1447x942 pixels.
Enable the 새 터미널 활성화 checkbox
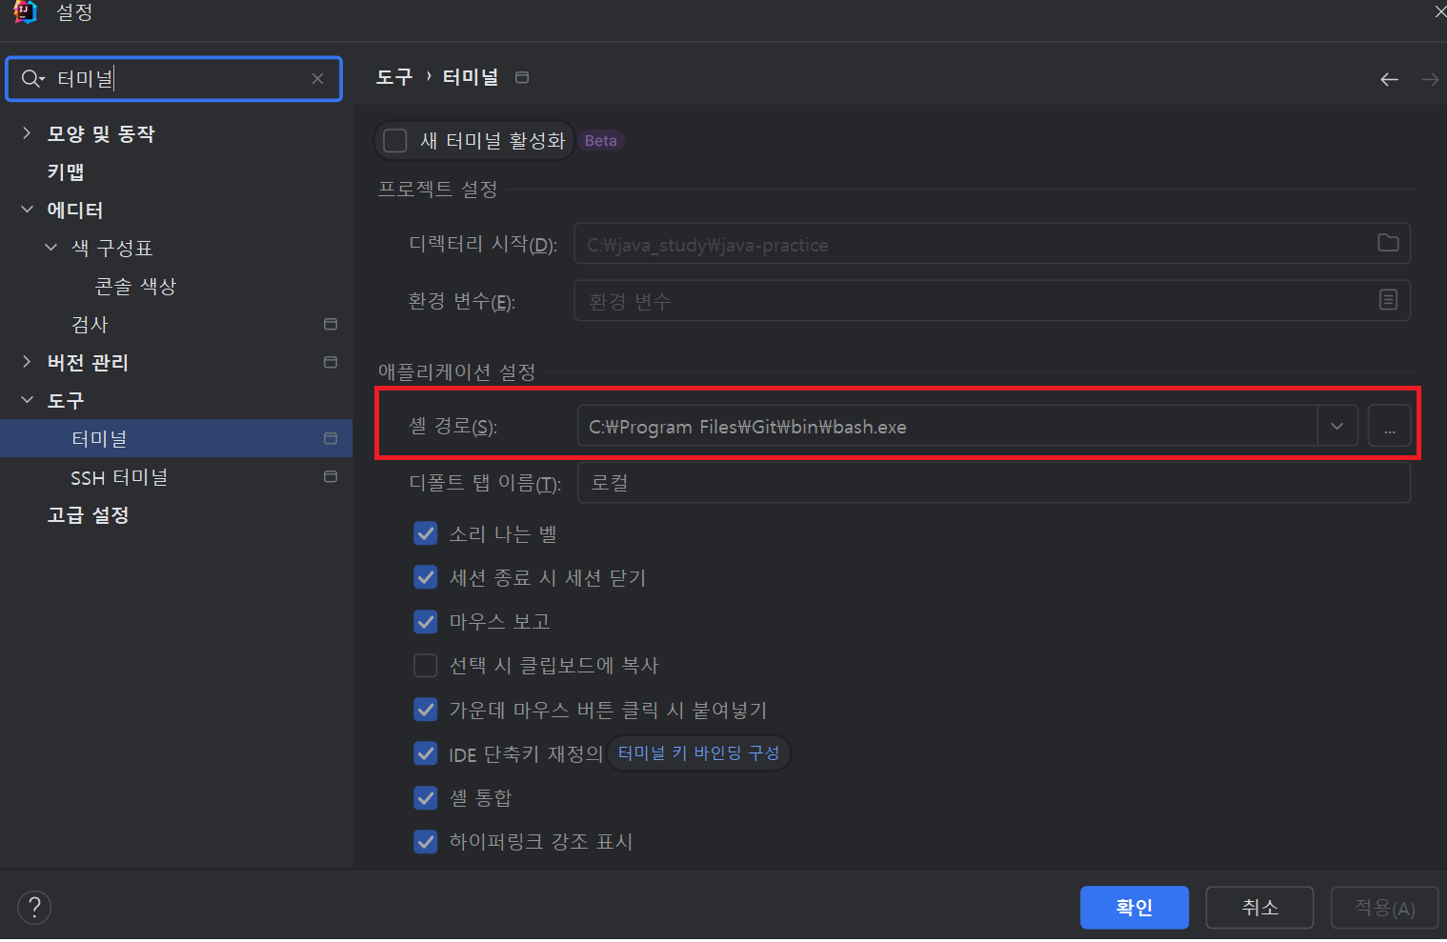394,141
